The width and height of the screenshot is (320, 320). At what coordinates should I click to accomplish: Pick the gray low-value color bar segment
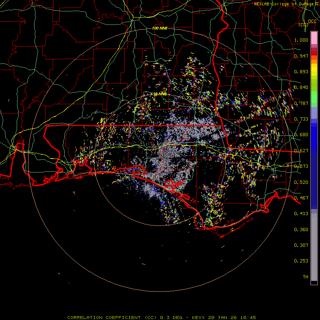[x=314, y=247]
